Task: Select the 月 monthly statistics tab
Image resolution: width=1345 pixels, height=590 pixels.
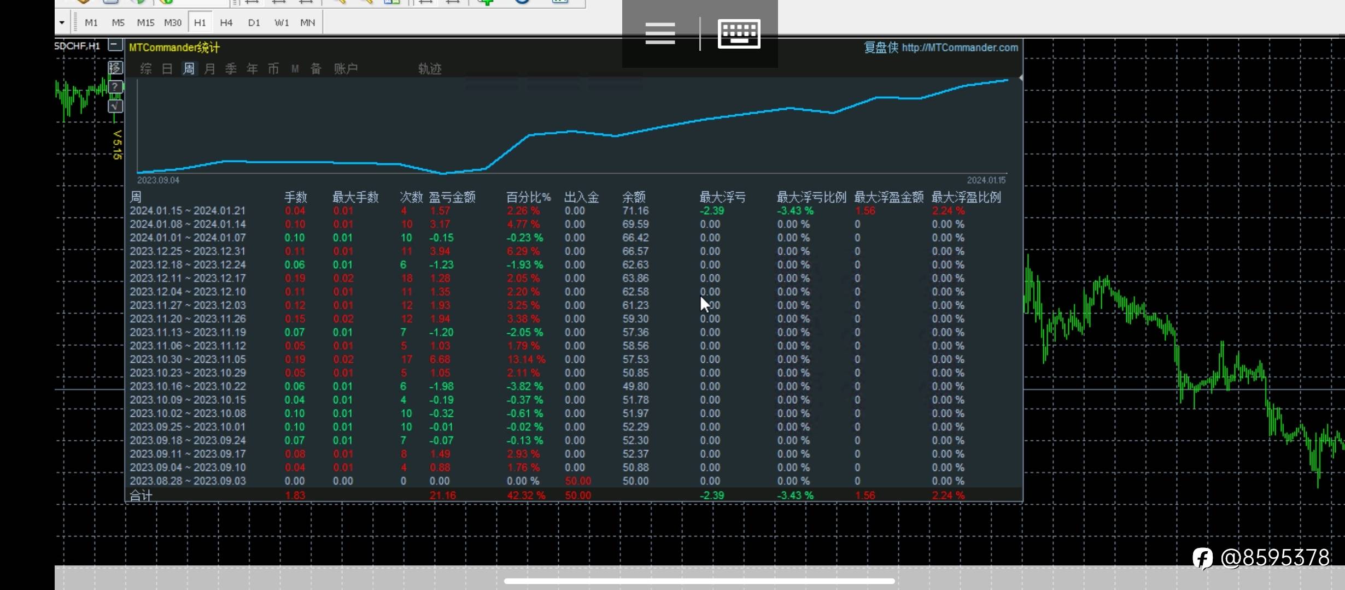Action: pyautogui.click(x=209, y=69)
